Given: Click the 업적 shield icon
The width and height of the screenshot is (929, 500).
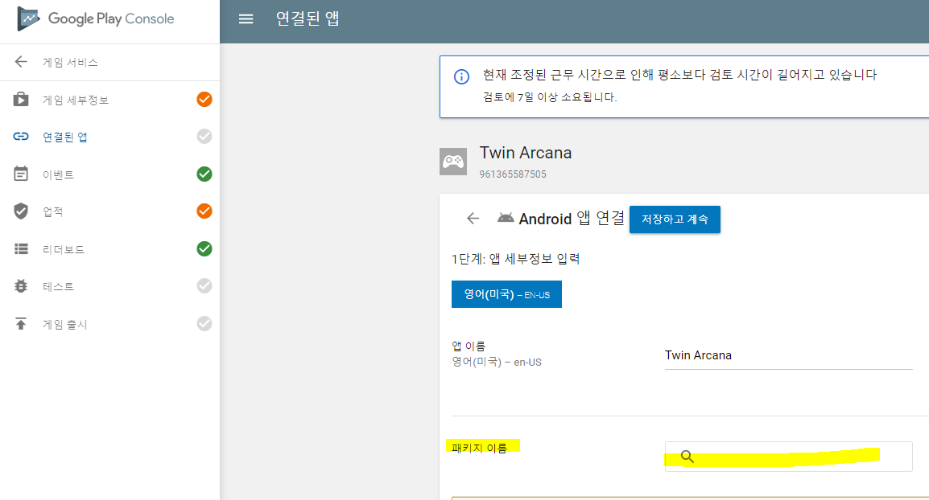Looking at the screenshot, I should point(21,211).
